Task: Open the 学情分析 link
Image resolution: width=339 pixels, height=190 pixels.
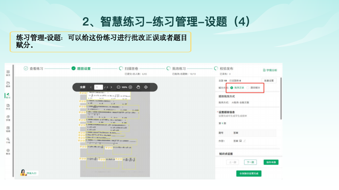Action: coord(270,70)
